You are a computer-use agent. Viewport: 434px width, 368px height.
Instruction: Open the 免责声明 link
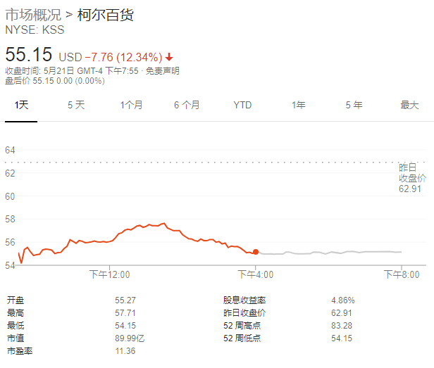coord(163,71)
